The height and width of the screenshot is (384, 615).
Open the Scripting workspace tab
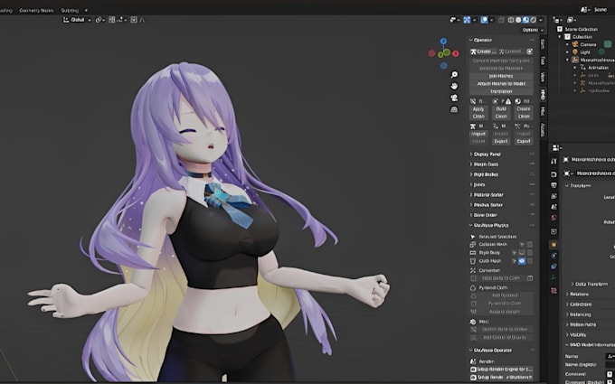pos(70,10)
